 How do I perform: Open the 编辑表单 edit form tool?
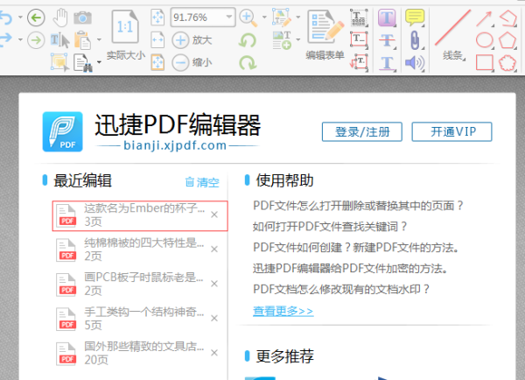[x=325, y=35]
